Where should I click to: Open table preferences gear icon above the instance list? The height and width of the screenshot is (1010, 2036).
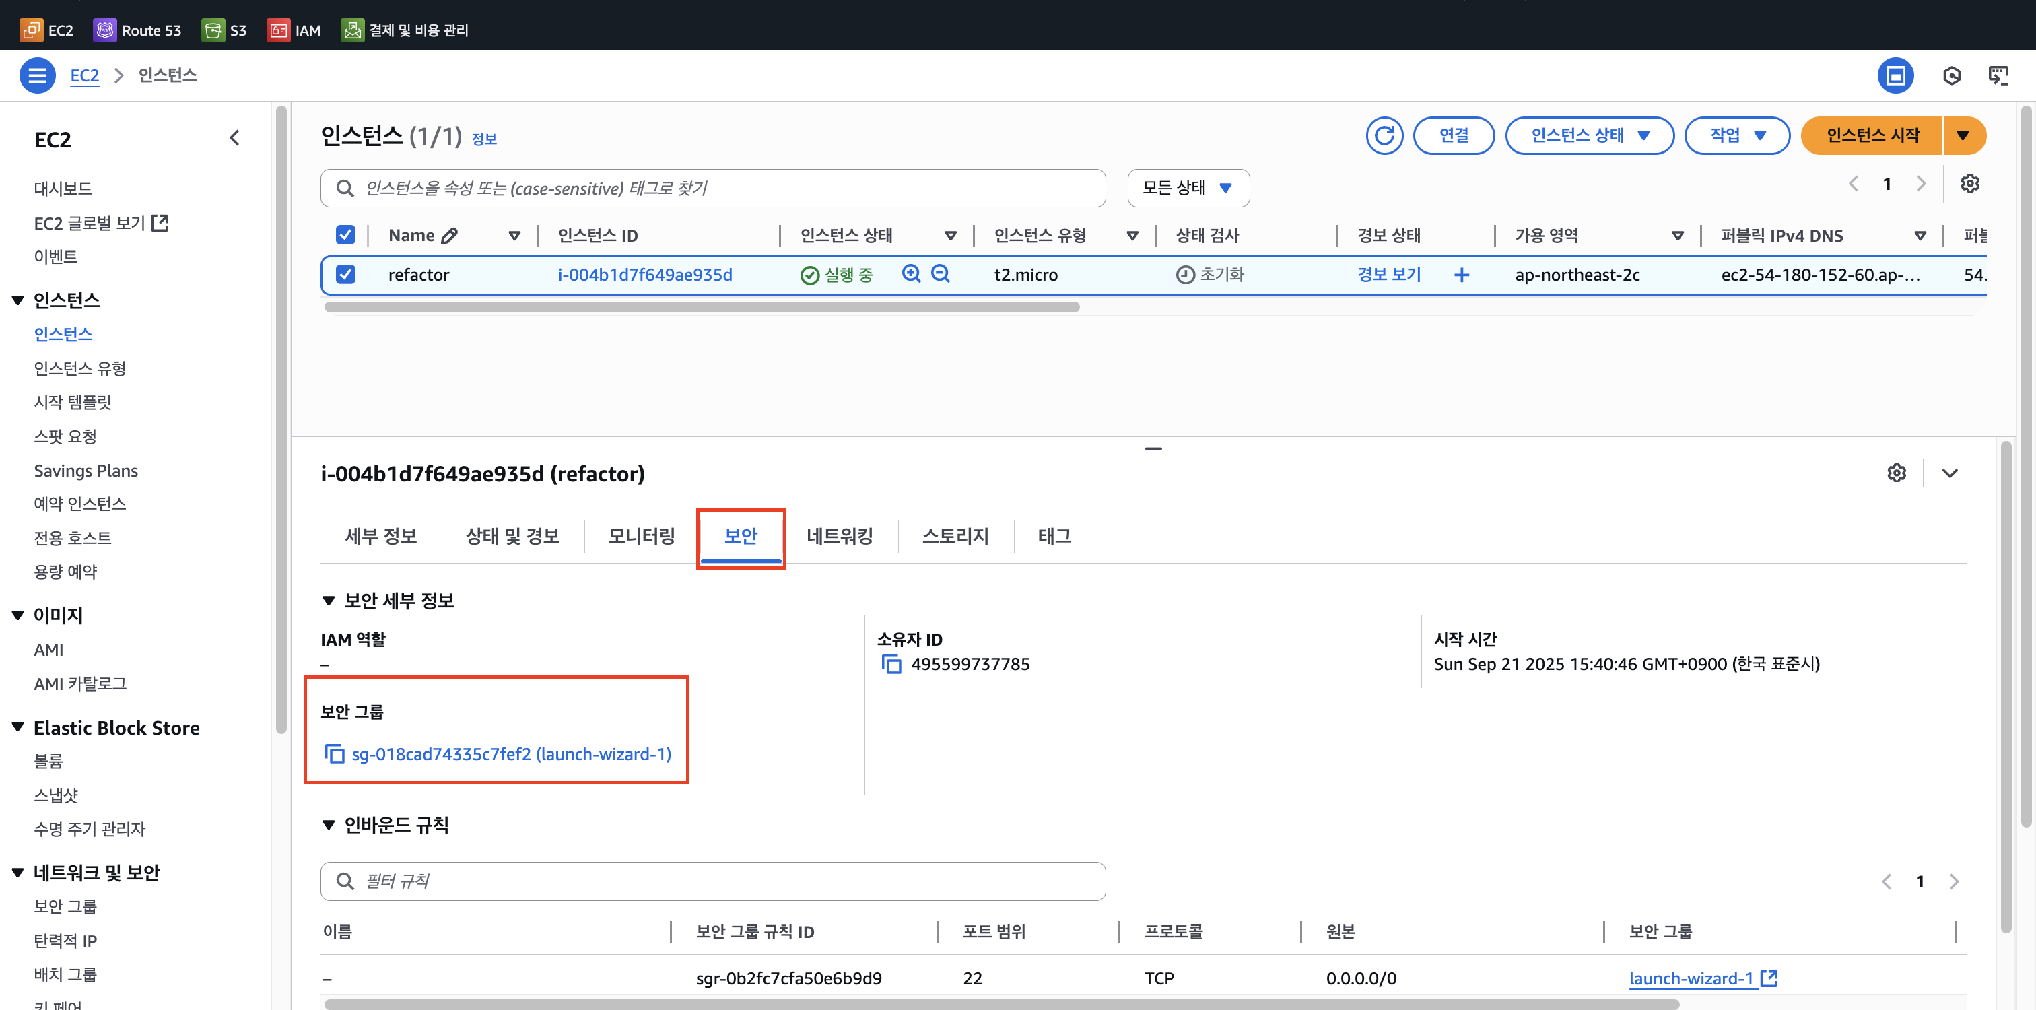[1969, 184]
